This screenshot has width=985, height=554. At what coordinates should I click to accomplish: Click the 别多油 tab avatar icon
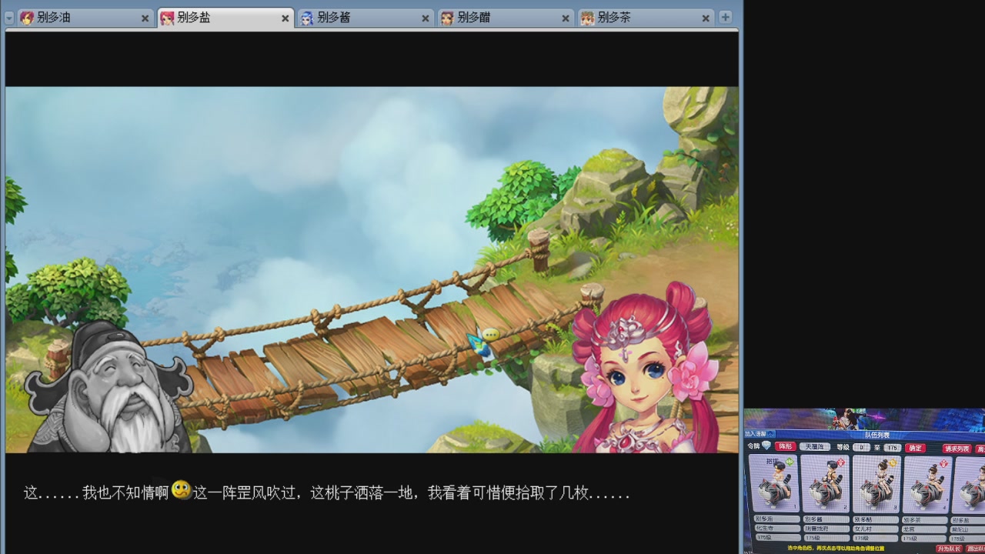(x=27, y=18)
